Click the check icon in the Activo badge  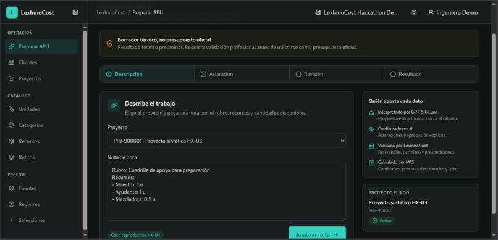click(x=375, y=221)
